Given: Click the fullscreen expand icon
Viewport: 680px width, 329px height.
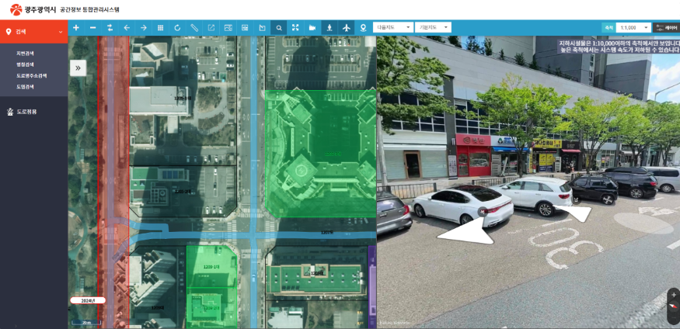Looking at the screenshot, I should [295, 28].
